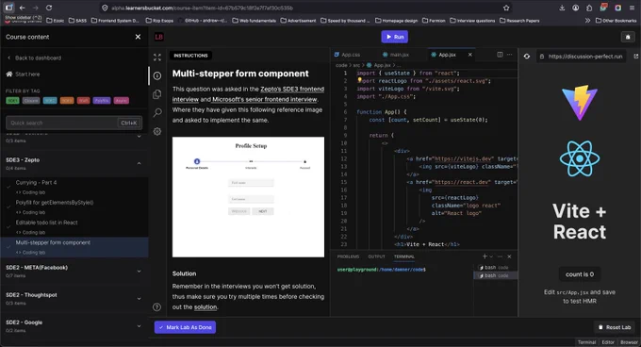The width and height of the screenshot is (641, 347).
Task: Add a new terminal with plus icon
Action: point(485,256)
